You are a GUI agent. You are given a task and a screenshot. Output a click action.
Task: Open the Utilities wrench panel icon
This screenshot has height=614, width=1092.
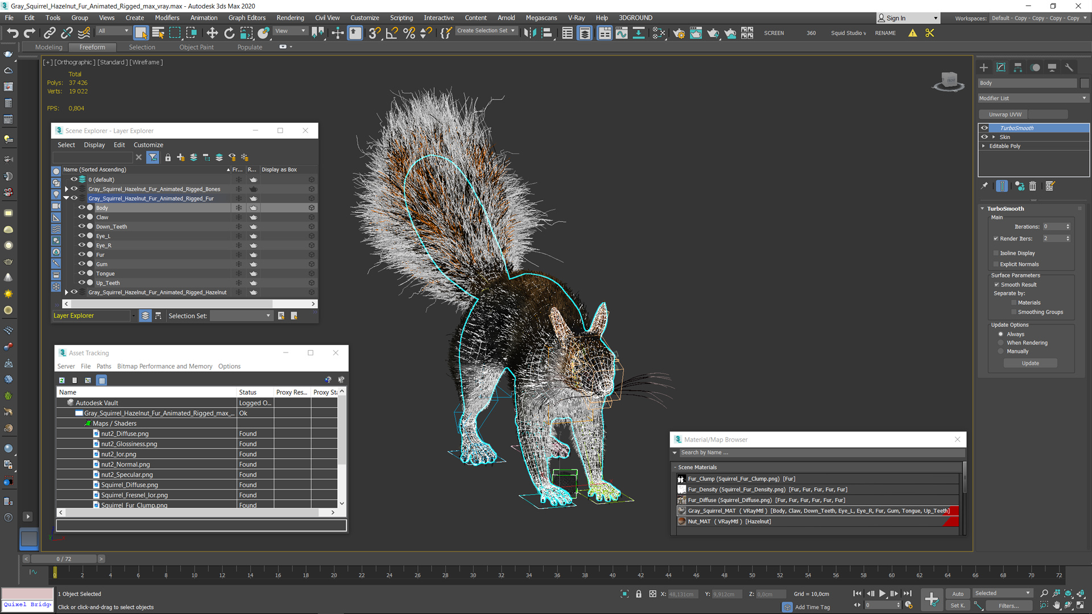[1069, 67]
